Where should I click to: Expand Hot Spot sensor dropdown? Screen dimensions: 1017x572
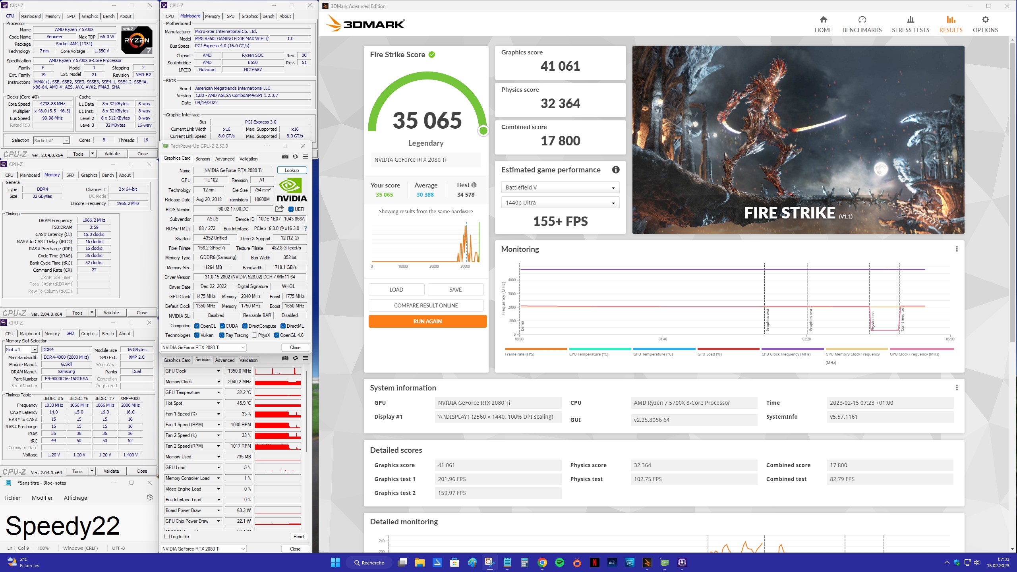pos(218,403)
